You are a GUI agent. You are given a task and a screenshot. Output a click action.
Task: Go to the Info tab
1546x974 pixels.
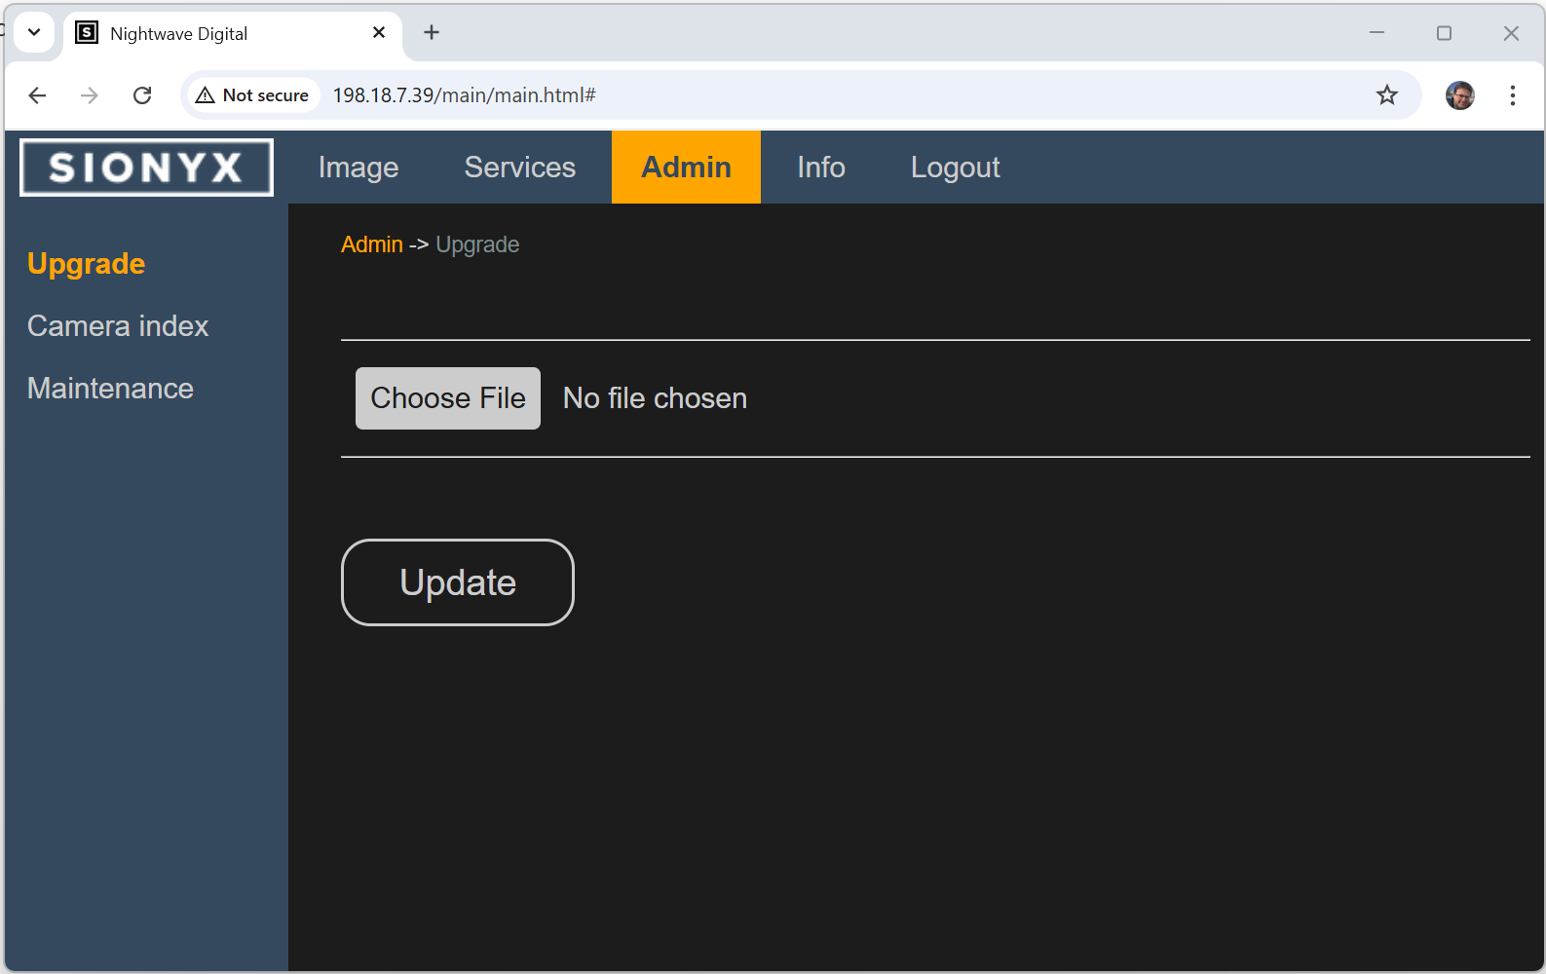820,168
